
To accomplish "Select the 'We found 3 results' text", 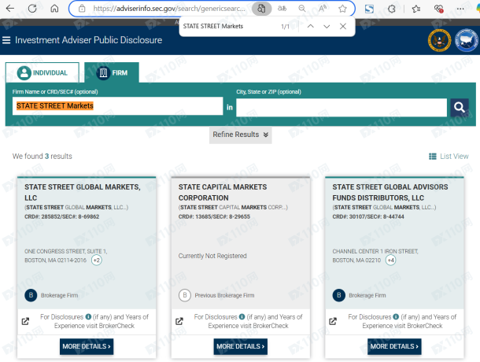I will pyautogui.click(x=42, y=156).
